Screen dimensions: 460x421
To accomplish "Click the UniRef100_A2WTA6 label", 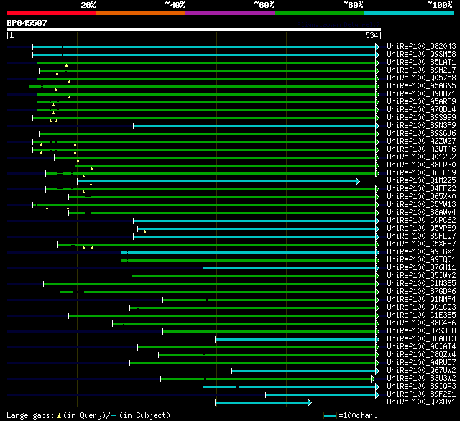I will pyautogui.click(x=421, y=149).
